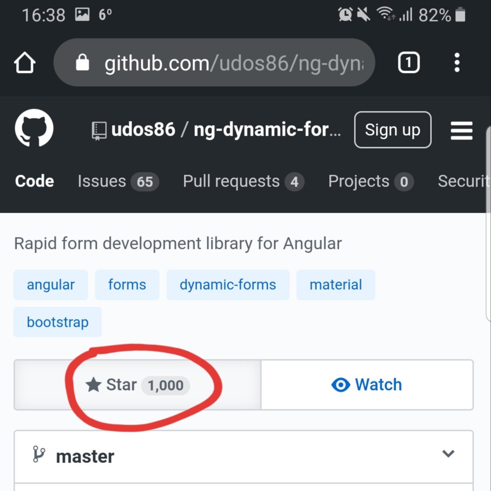Image resolution: width=491 pixels, height=491 pixels.
Task: Switch to the Issues tab
Action: [x=118, y=181]
